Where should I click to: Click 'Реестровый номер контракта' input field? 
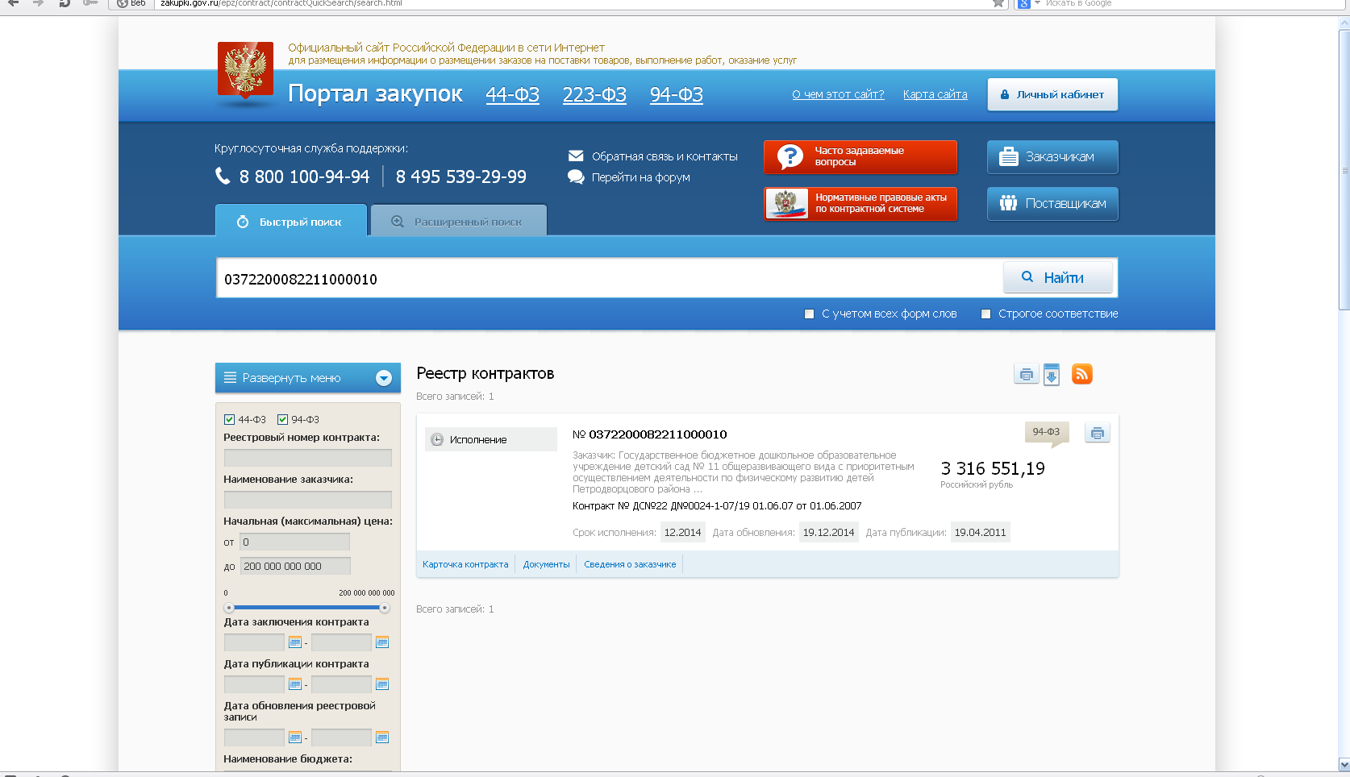pyautogui.click(x=308, y=458)
